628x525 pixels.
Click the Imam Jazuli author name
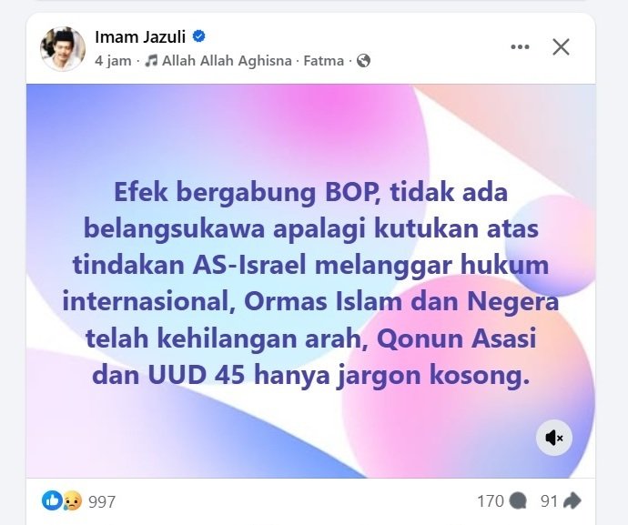tap(140, 37)
